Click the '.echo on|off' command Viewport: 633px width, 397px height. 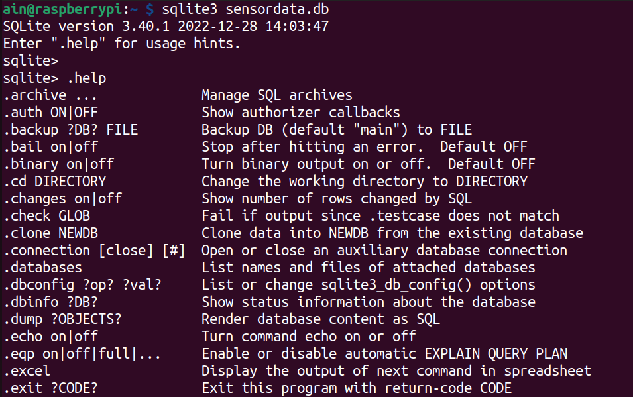(x=50, y=337)
